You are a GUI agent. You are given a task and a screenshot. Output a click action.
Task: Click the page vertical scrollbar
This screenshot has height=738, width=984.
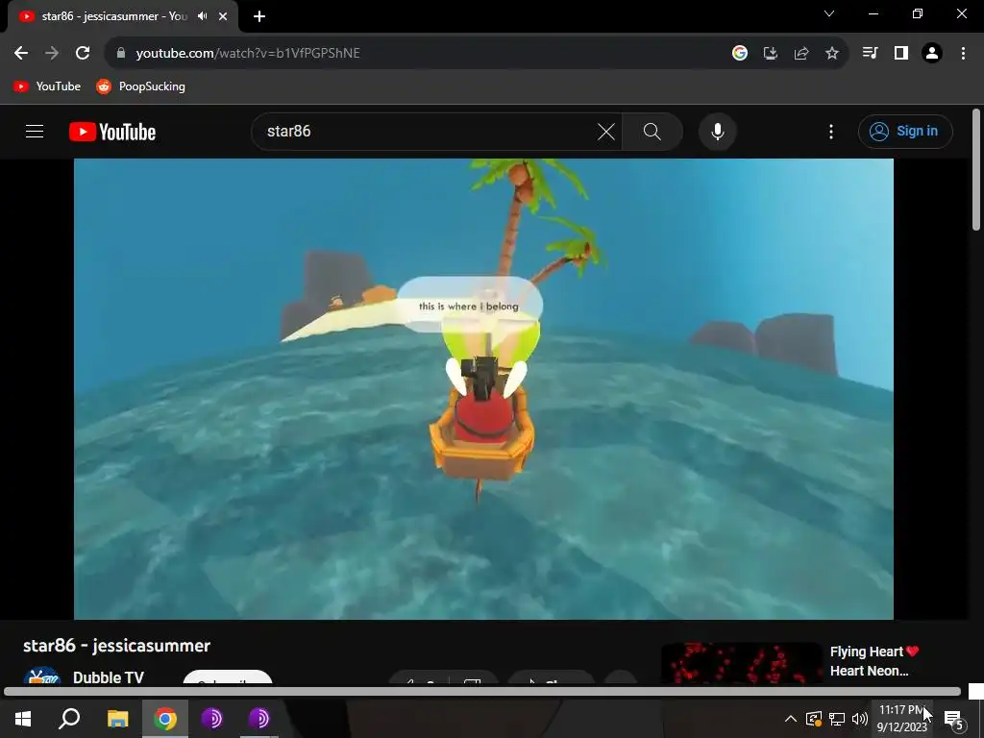(976, 169)
